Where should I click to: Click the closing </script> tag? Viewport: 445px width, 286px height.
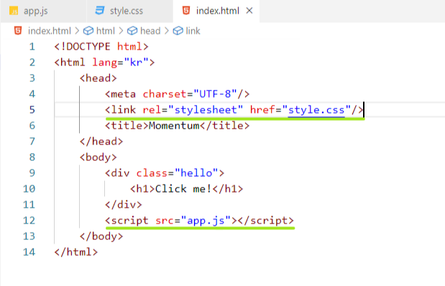pyautogui.click(x=266, y=221)
